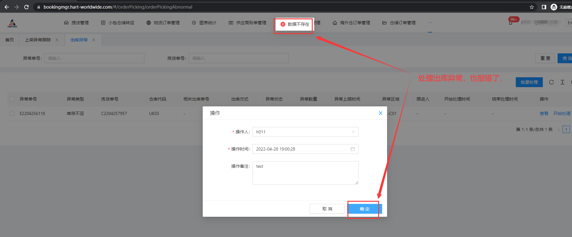Bookmark this page with the star icon
This screenshot has height=237, width=572.
coord(532,7)
